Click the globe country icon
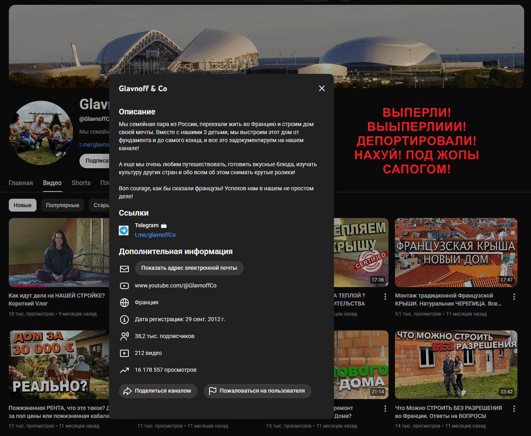This screenshot has width=531, height=436. click(124, 303)
